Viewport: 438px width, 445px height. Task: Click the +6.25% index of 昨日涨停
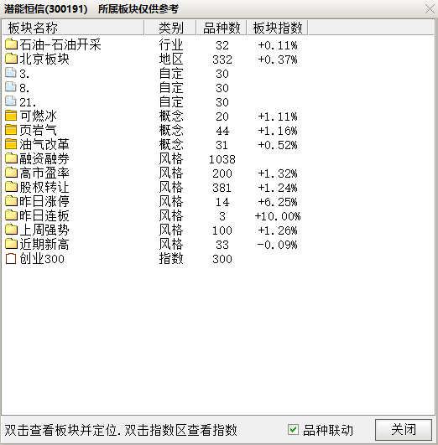[x=278, y=202]
